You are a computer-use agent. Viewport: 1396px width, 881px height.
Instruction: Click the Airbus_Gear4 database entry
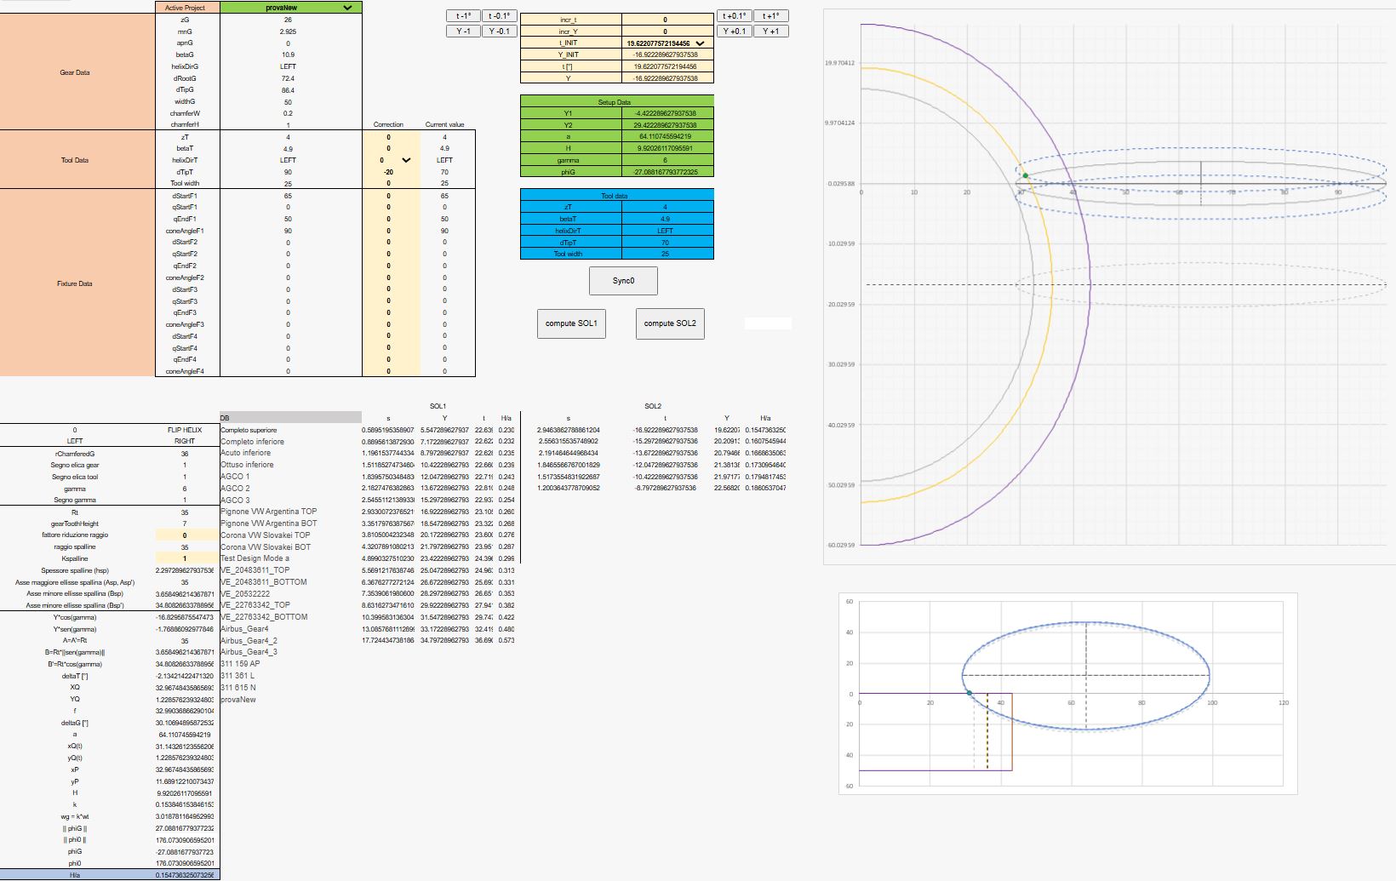244,629
